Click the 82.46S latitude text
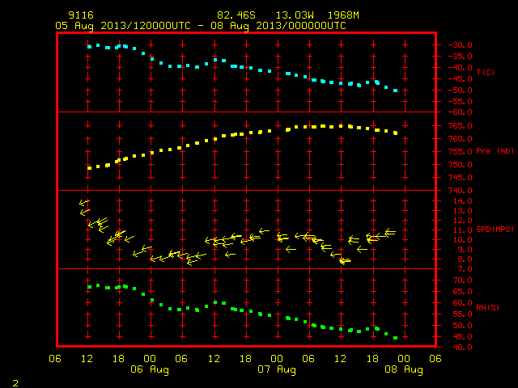 [236, 15]
